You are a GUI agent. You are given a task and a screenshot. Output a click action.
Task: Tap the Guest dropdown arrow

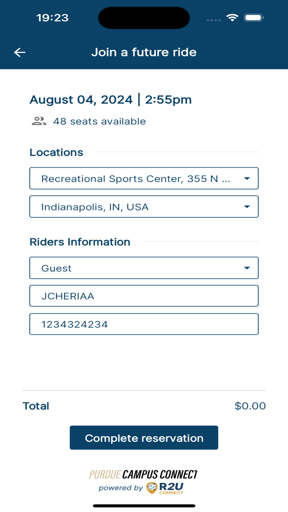pos(247,268)
